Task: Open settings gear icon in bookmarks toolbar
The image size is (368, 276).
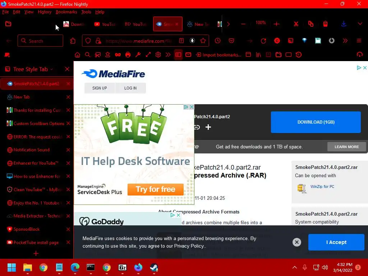Action: [x=158, y=55]
